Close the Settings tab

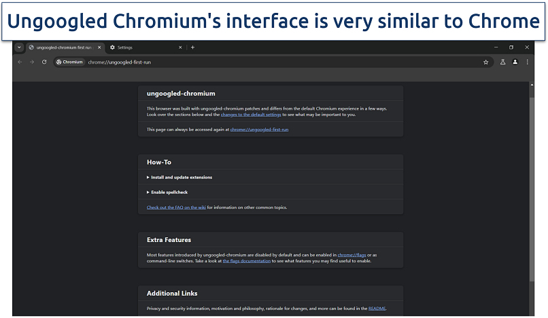click(181, 47)
